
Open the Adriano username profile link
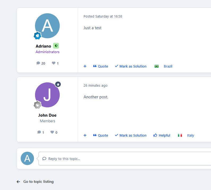[43, 46]
